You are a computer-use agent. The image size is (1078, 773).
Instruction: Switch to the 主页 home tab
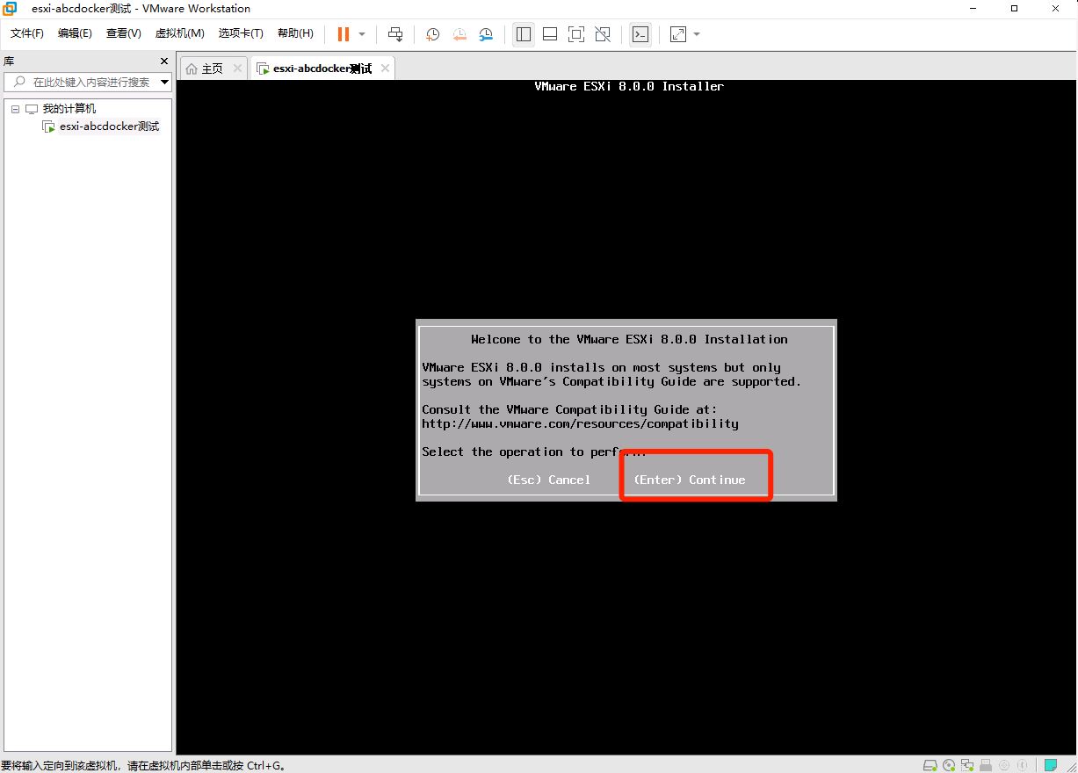(x=212, y=69)
